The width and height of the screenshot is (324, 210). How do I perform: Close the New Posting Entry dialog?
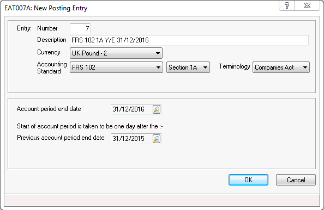(307, 5)
